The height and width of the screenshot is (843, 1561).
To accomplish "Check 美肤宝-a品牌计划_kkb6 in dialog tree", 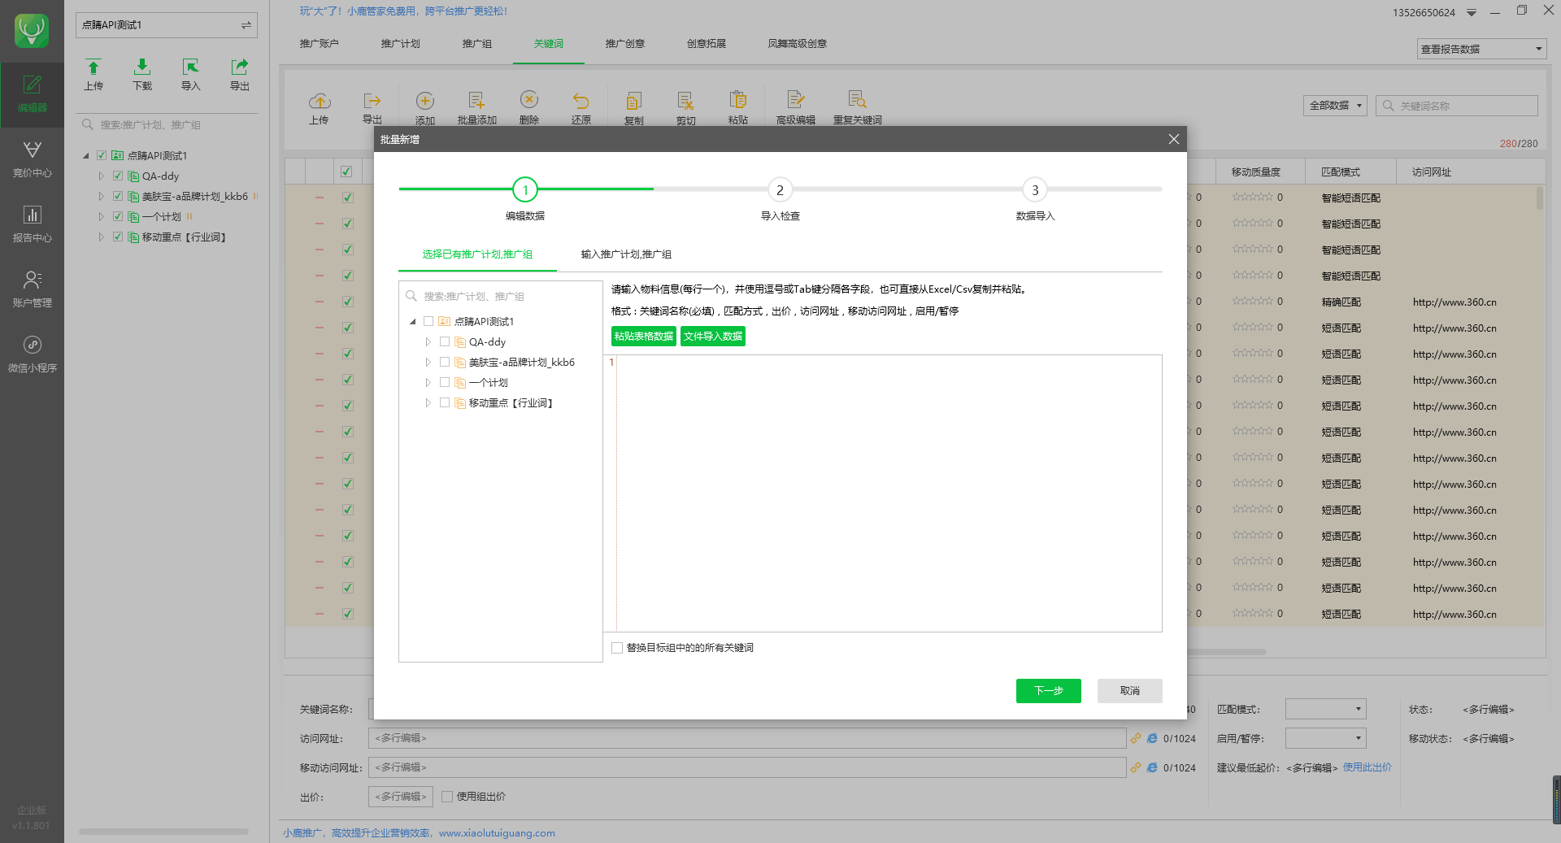I will coord(445,362).
